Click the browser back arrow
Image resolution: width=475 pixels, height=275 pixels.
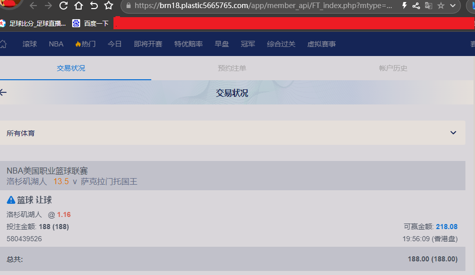pyautogui.click(x=33, y=6)
